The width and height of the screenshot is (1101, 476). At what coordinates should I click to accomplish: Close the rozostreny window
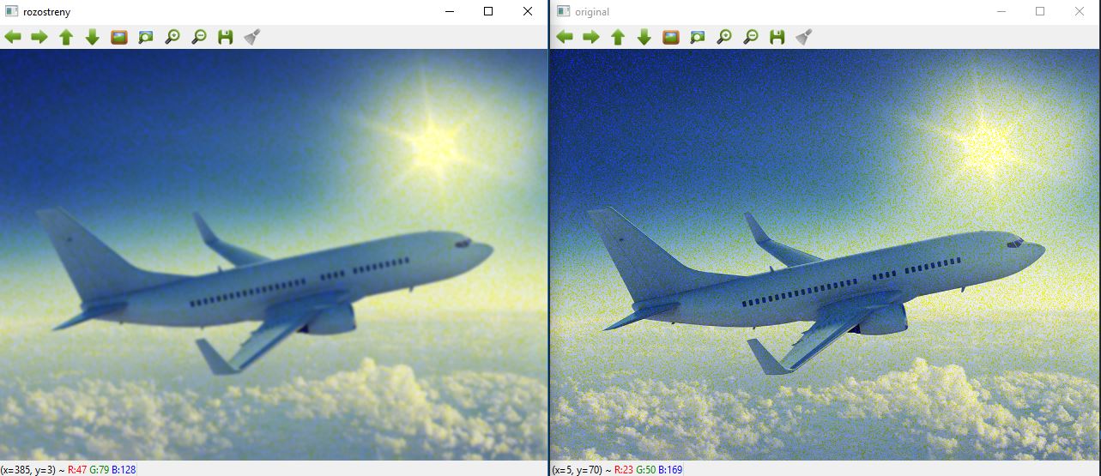[x=528, y=11]
